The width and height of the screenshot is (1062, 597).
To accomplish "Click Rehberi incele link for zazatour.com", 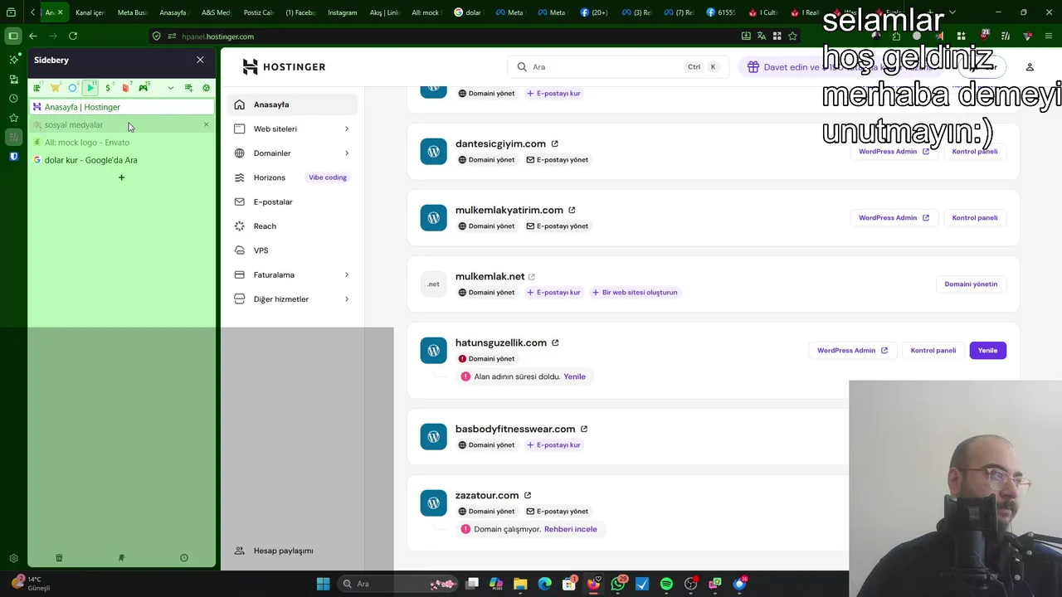I will (570, 529).
